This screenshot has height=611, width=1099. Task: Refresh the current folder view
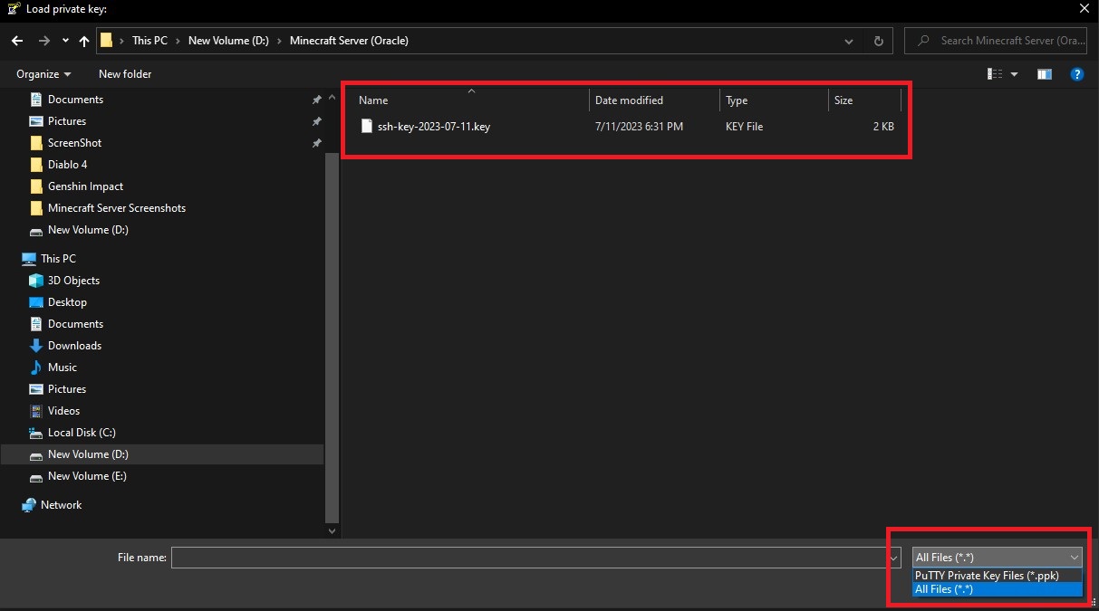click(878, 41)
